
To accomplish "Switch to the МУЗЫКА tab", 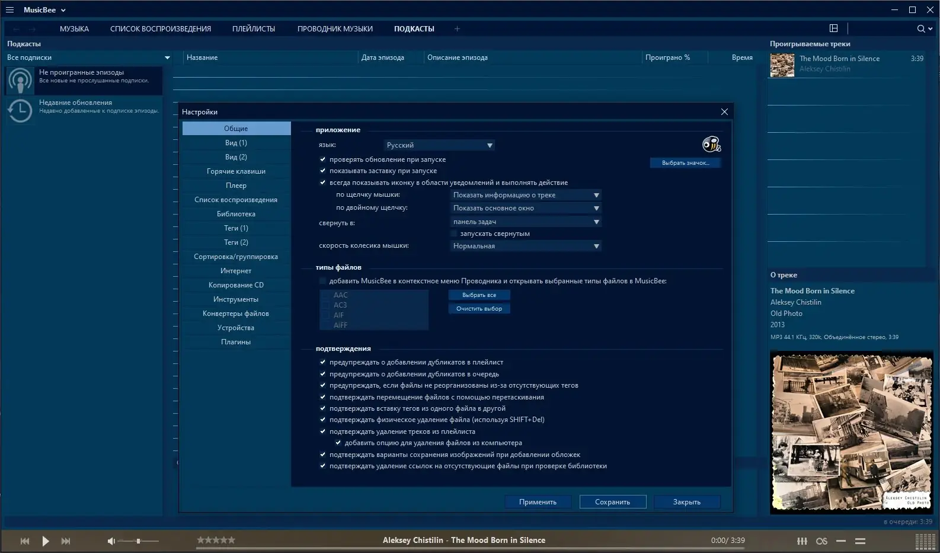I will tap(74, 28).
